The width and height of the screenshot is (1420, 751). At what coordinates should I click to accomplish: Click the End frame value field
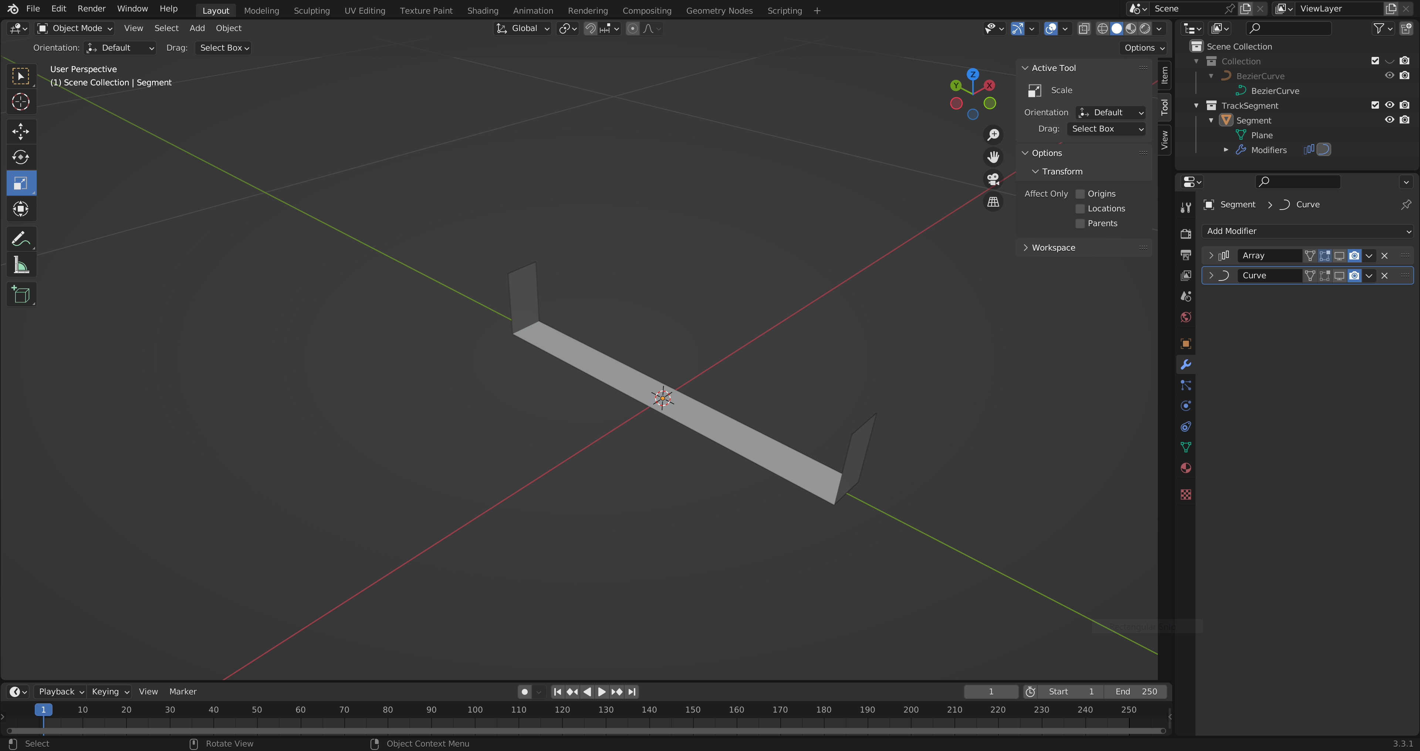(1136, 691)
